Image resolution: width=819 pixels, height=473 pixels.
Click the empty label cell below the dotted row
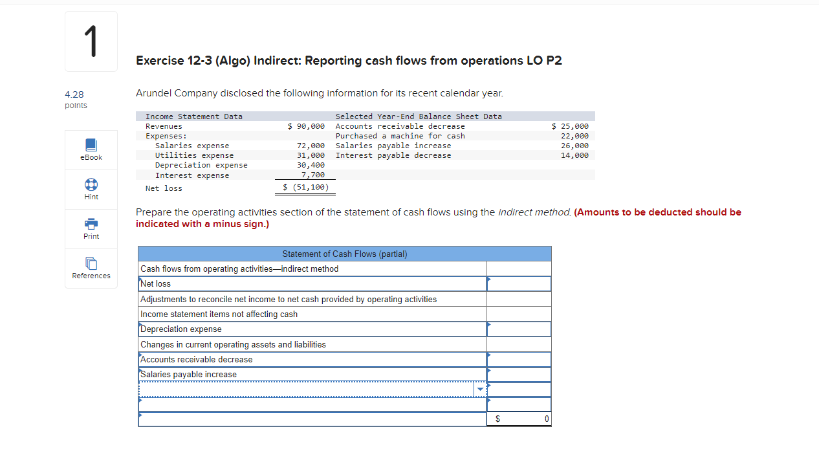pyautogui.click(x=312, y=404)
